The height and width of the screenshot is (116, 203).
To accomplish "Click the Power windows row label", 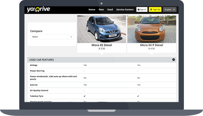I will pos(53,78).
